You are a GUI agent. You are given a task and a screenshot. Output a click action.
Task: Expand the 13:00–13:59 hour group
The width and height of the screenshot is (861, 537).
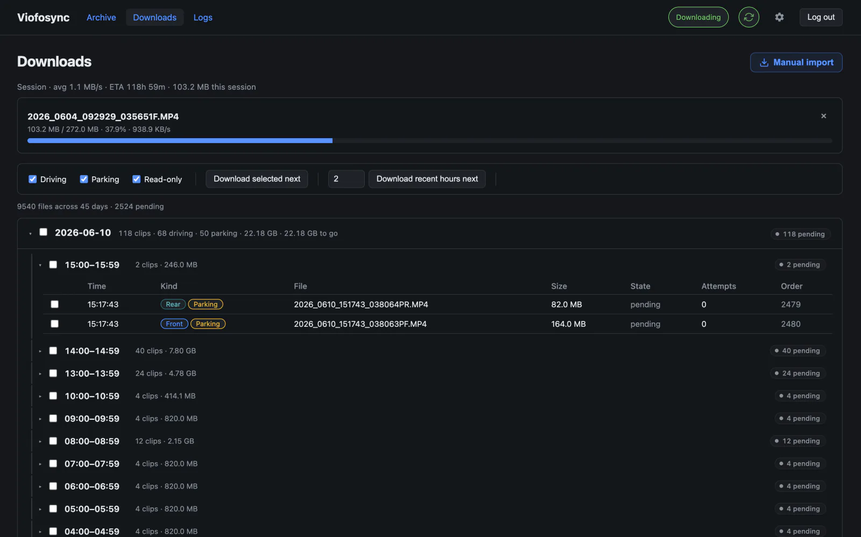40,374
